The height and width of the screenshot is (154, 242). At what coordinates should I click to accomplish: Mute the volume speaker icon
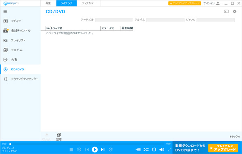click(x=162, y=150)
